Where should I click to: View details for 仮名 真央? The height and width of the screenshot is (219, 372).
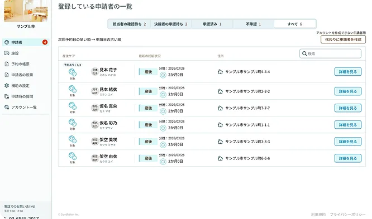[x=348, y=108]
